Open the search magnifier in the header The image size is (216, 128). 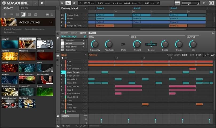(42, 3)
